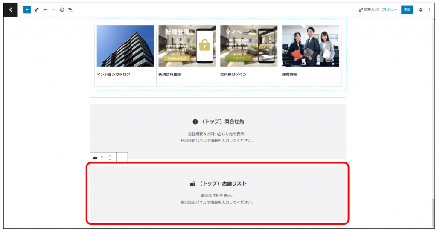
Task: Go back using the black arrow button
Action: (11, 9)
